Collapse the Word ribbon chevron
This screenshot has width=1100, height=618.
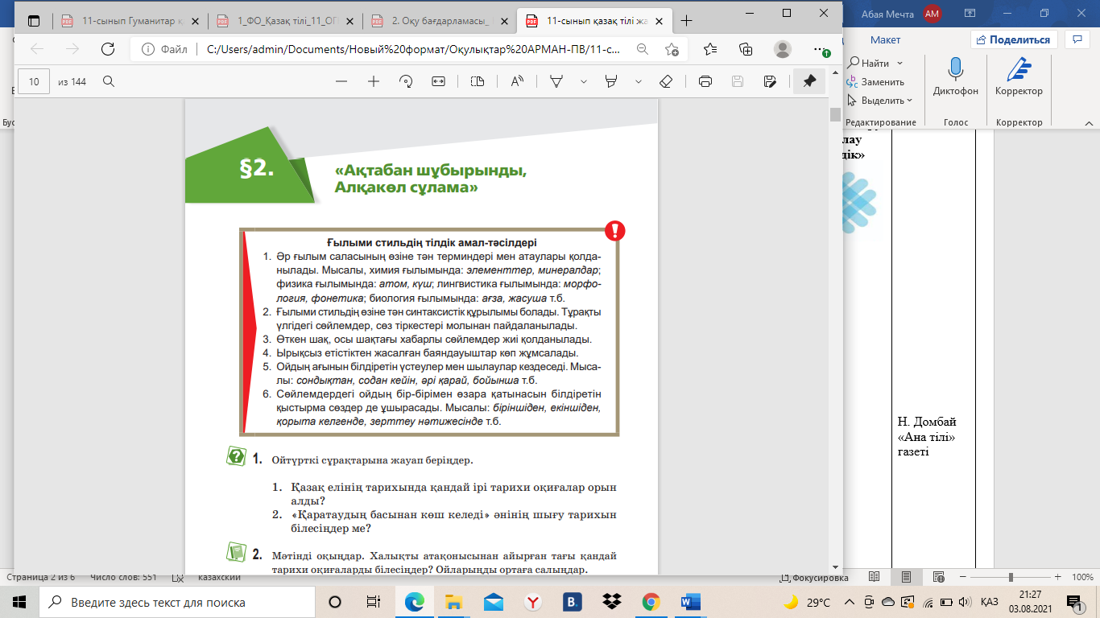click(1088, 123)
